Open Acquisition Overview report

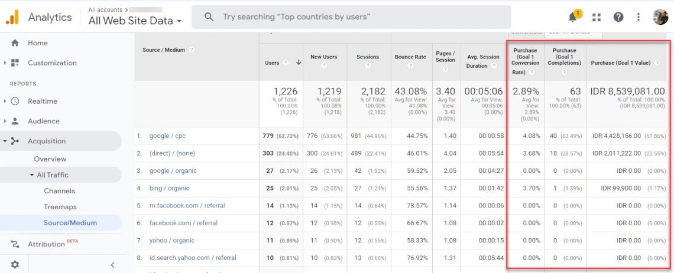(50, 159)
